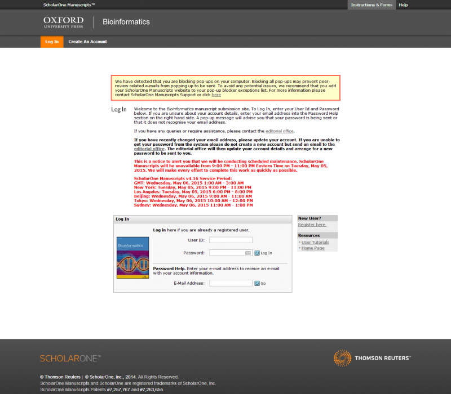Click the Go icon beside E-Mail Address

click(257, 284)
